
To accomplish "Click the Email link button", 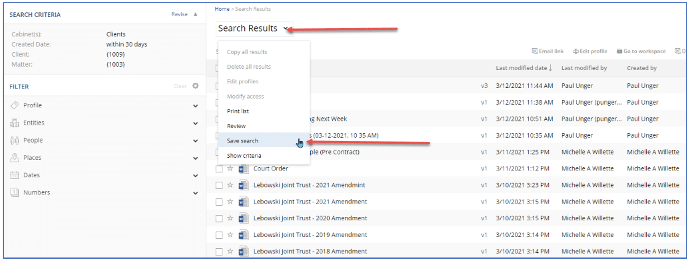I will click(x=548, y=51).
